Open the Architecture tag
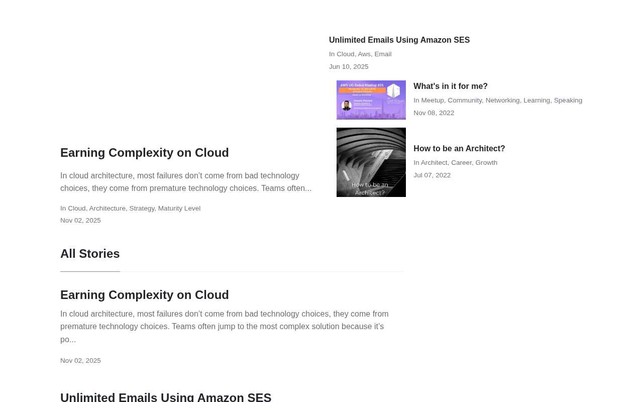The width and height of the screenshot is (643, 402). (107, 209)
